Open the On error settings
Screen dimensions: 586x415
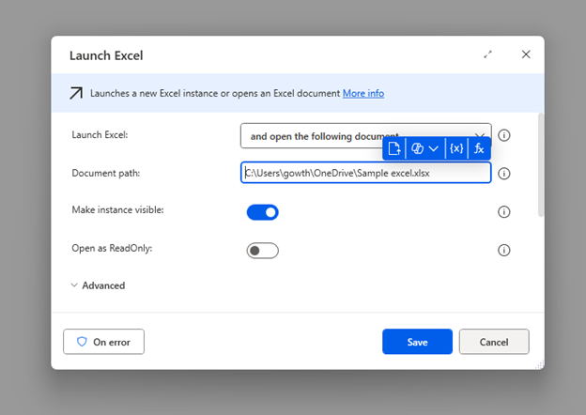tap(103, 342)
